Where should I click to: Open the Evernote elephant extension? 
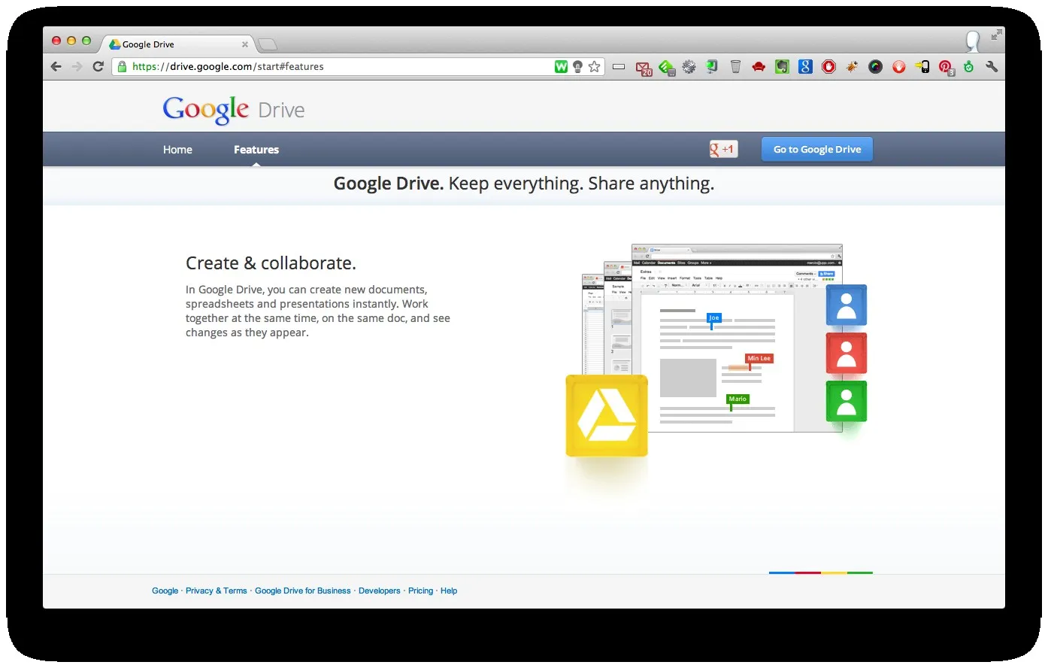(782, 67)
